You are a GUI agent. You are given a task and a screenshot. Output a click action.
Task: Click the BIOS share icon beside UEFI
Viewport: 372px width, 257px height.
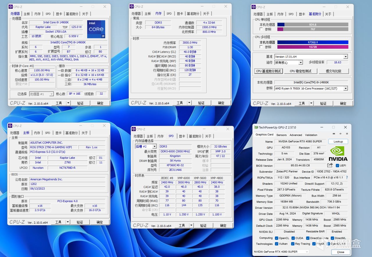(x=330, y=165)
